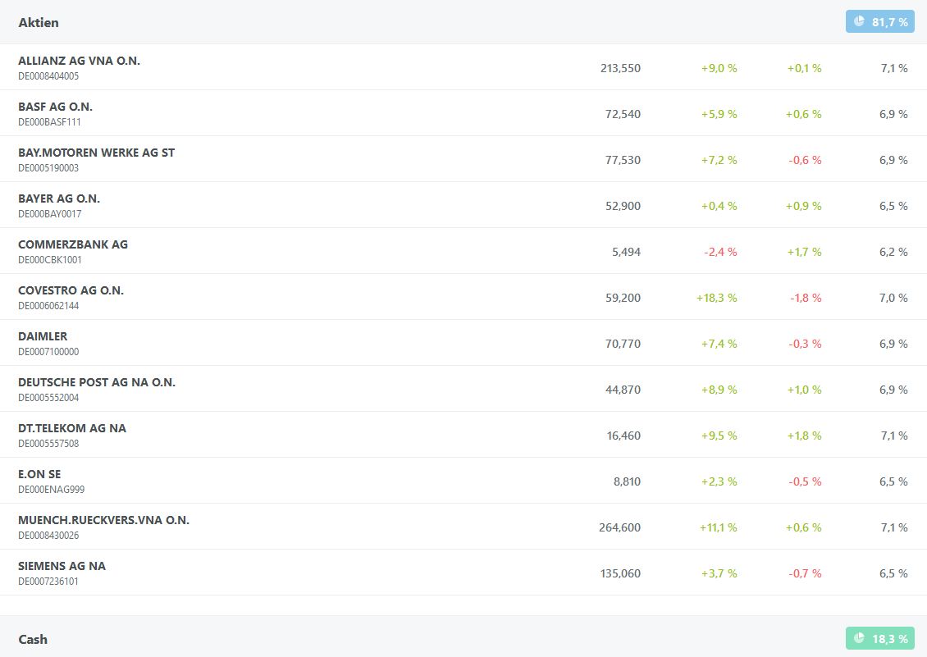Expand the Aktien section header
927x657 pixels.
point(39,22)
